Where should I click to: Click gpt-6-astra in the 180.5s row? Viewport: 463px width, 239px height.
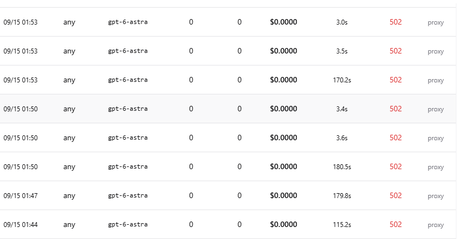(x=128, y=167)
